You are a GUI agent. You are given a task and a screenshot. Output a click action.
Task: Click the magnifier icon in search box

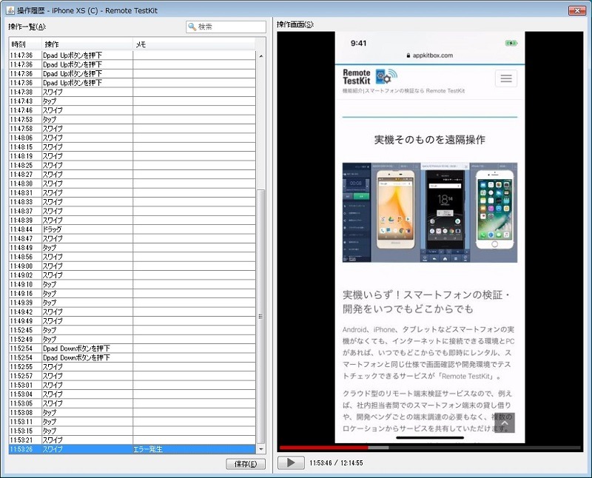click(192, 27)
